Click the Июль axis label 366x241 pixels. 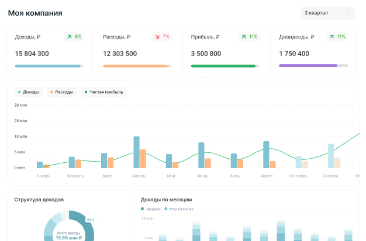234,176
